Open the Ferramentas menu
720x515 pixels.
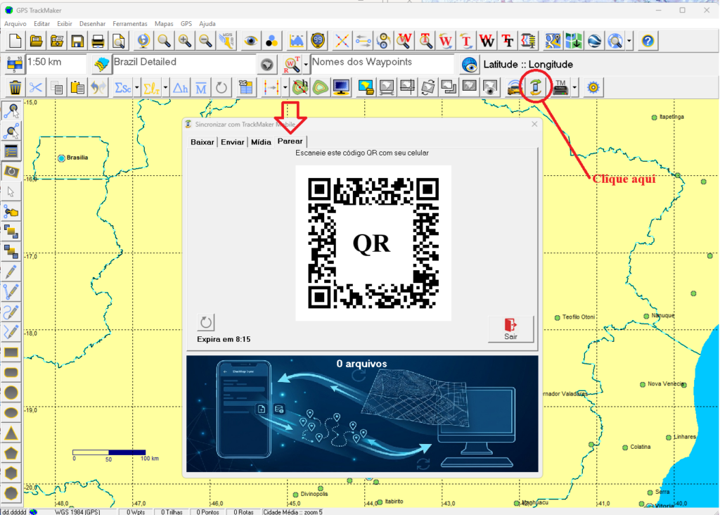[x=130, y=23]
